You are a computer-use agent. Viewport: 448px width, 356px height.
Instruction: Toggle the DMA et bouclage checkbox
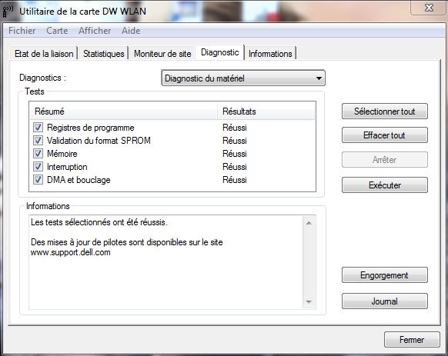pos(38,180)
